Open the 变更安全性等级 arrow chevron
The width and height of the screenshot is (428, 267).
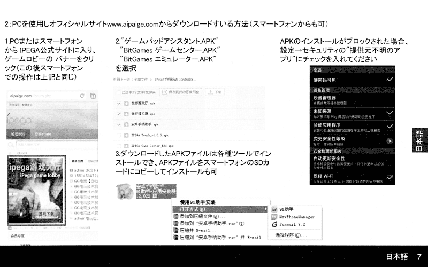tap(389, 141)
